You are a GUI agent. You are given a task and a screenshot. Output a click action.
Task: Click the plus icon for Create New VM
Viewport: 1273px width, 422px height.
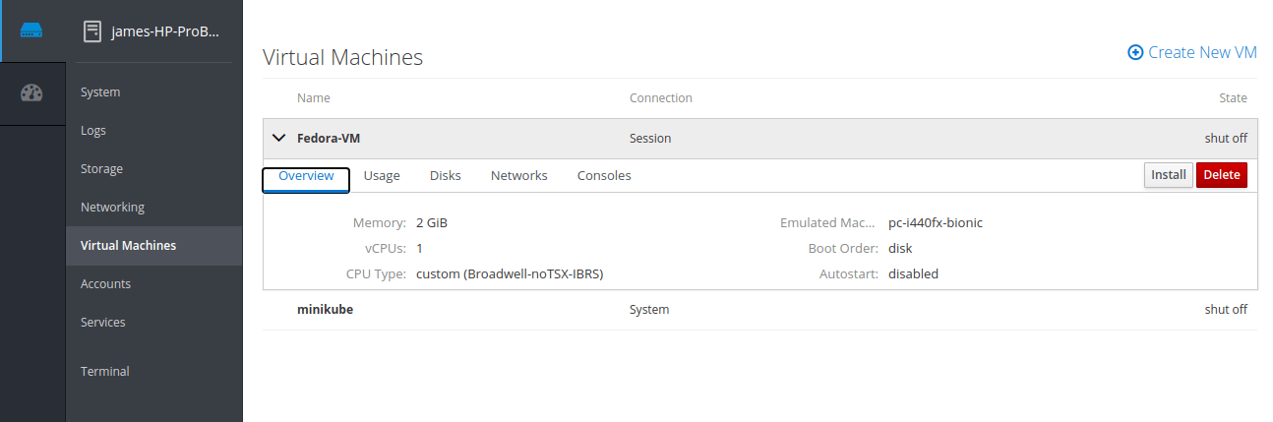[x=1135, y=52]
